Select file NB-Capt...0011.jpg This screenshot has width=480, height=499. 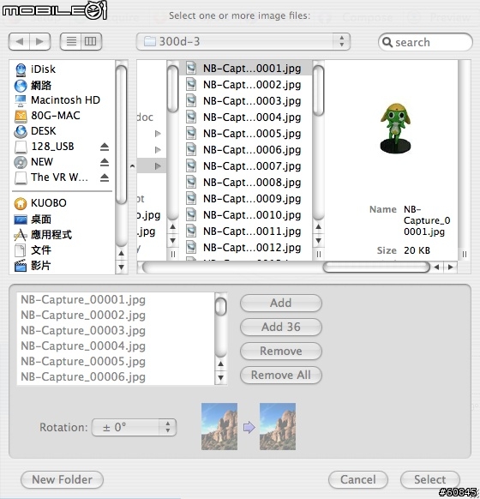coord(245,231)
